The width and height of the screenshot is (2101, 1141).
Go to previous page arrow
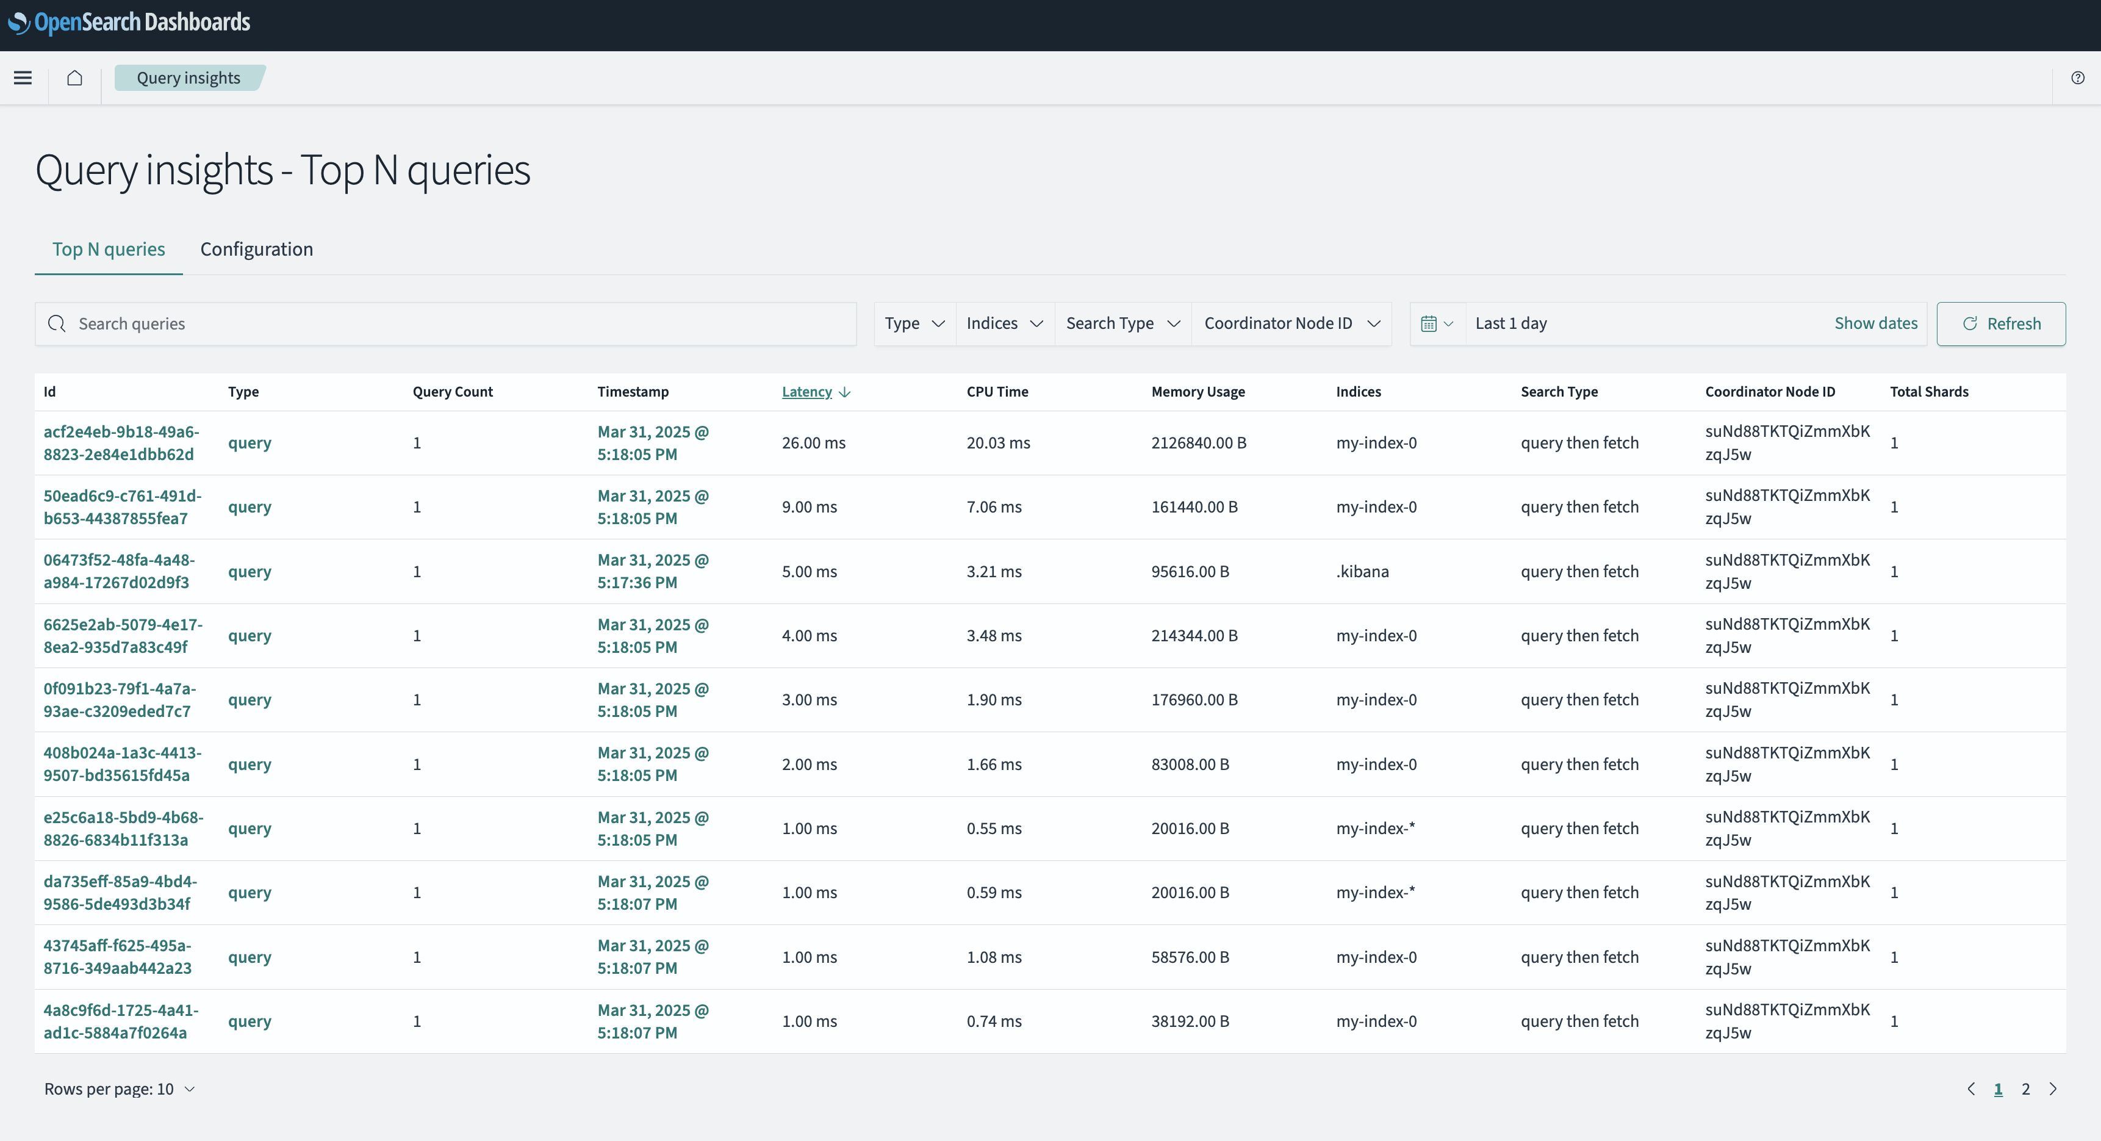click(1971, 1089)
